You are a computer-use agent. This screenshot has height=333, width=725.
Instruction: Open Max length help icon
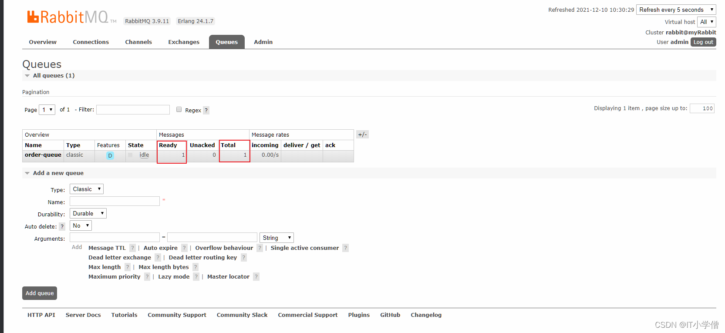click(128, 267)
